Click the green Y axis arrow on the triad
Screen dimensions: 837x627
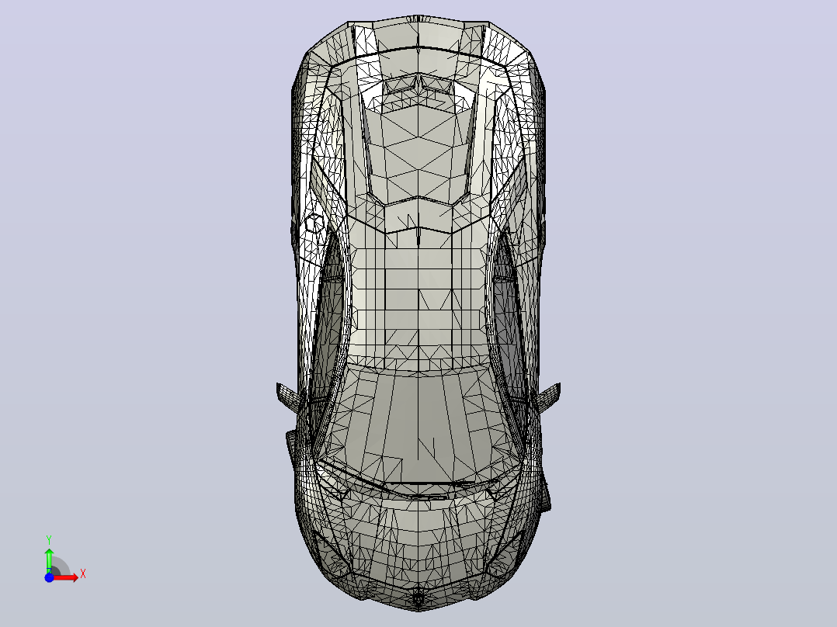click(x=49, y=560)
